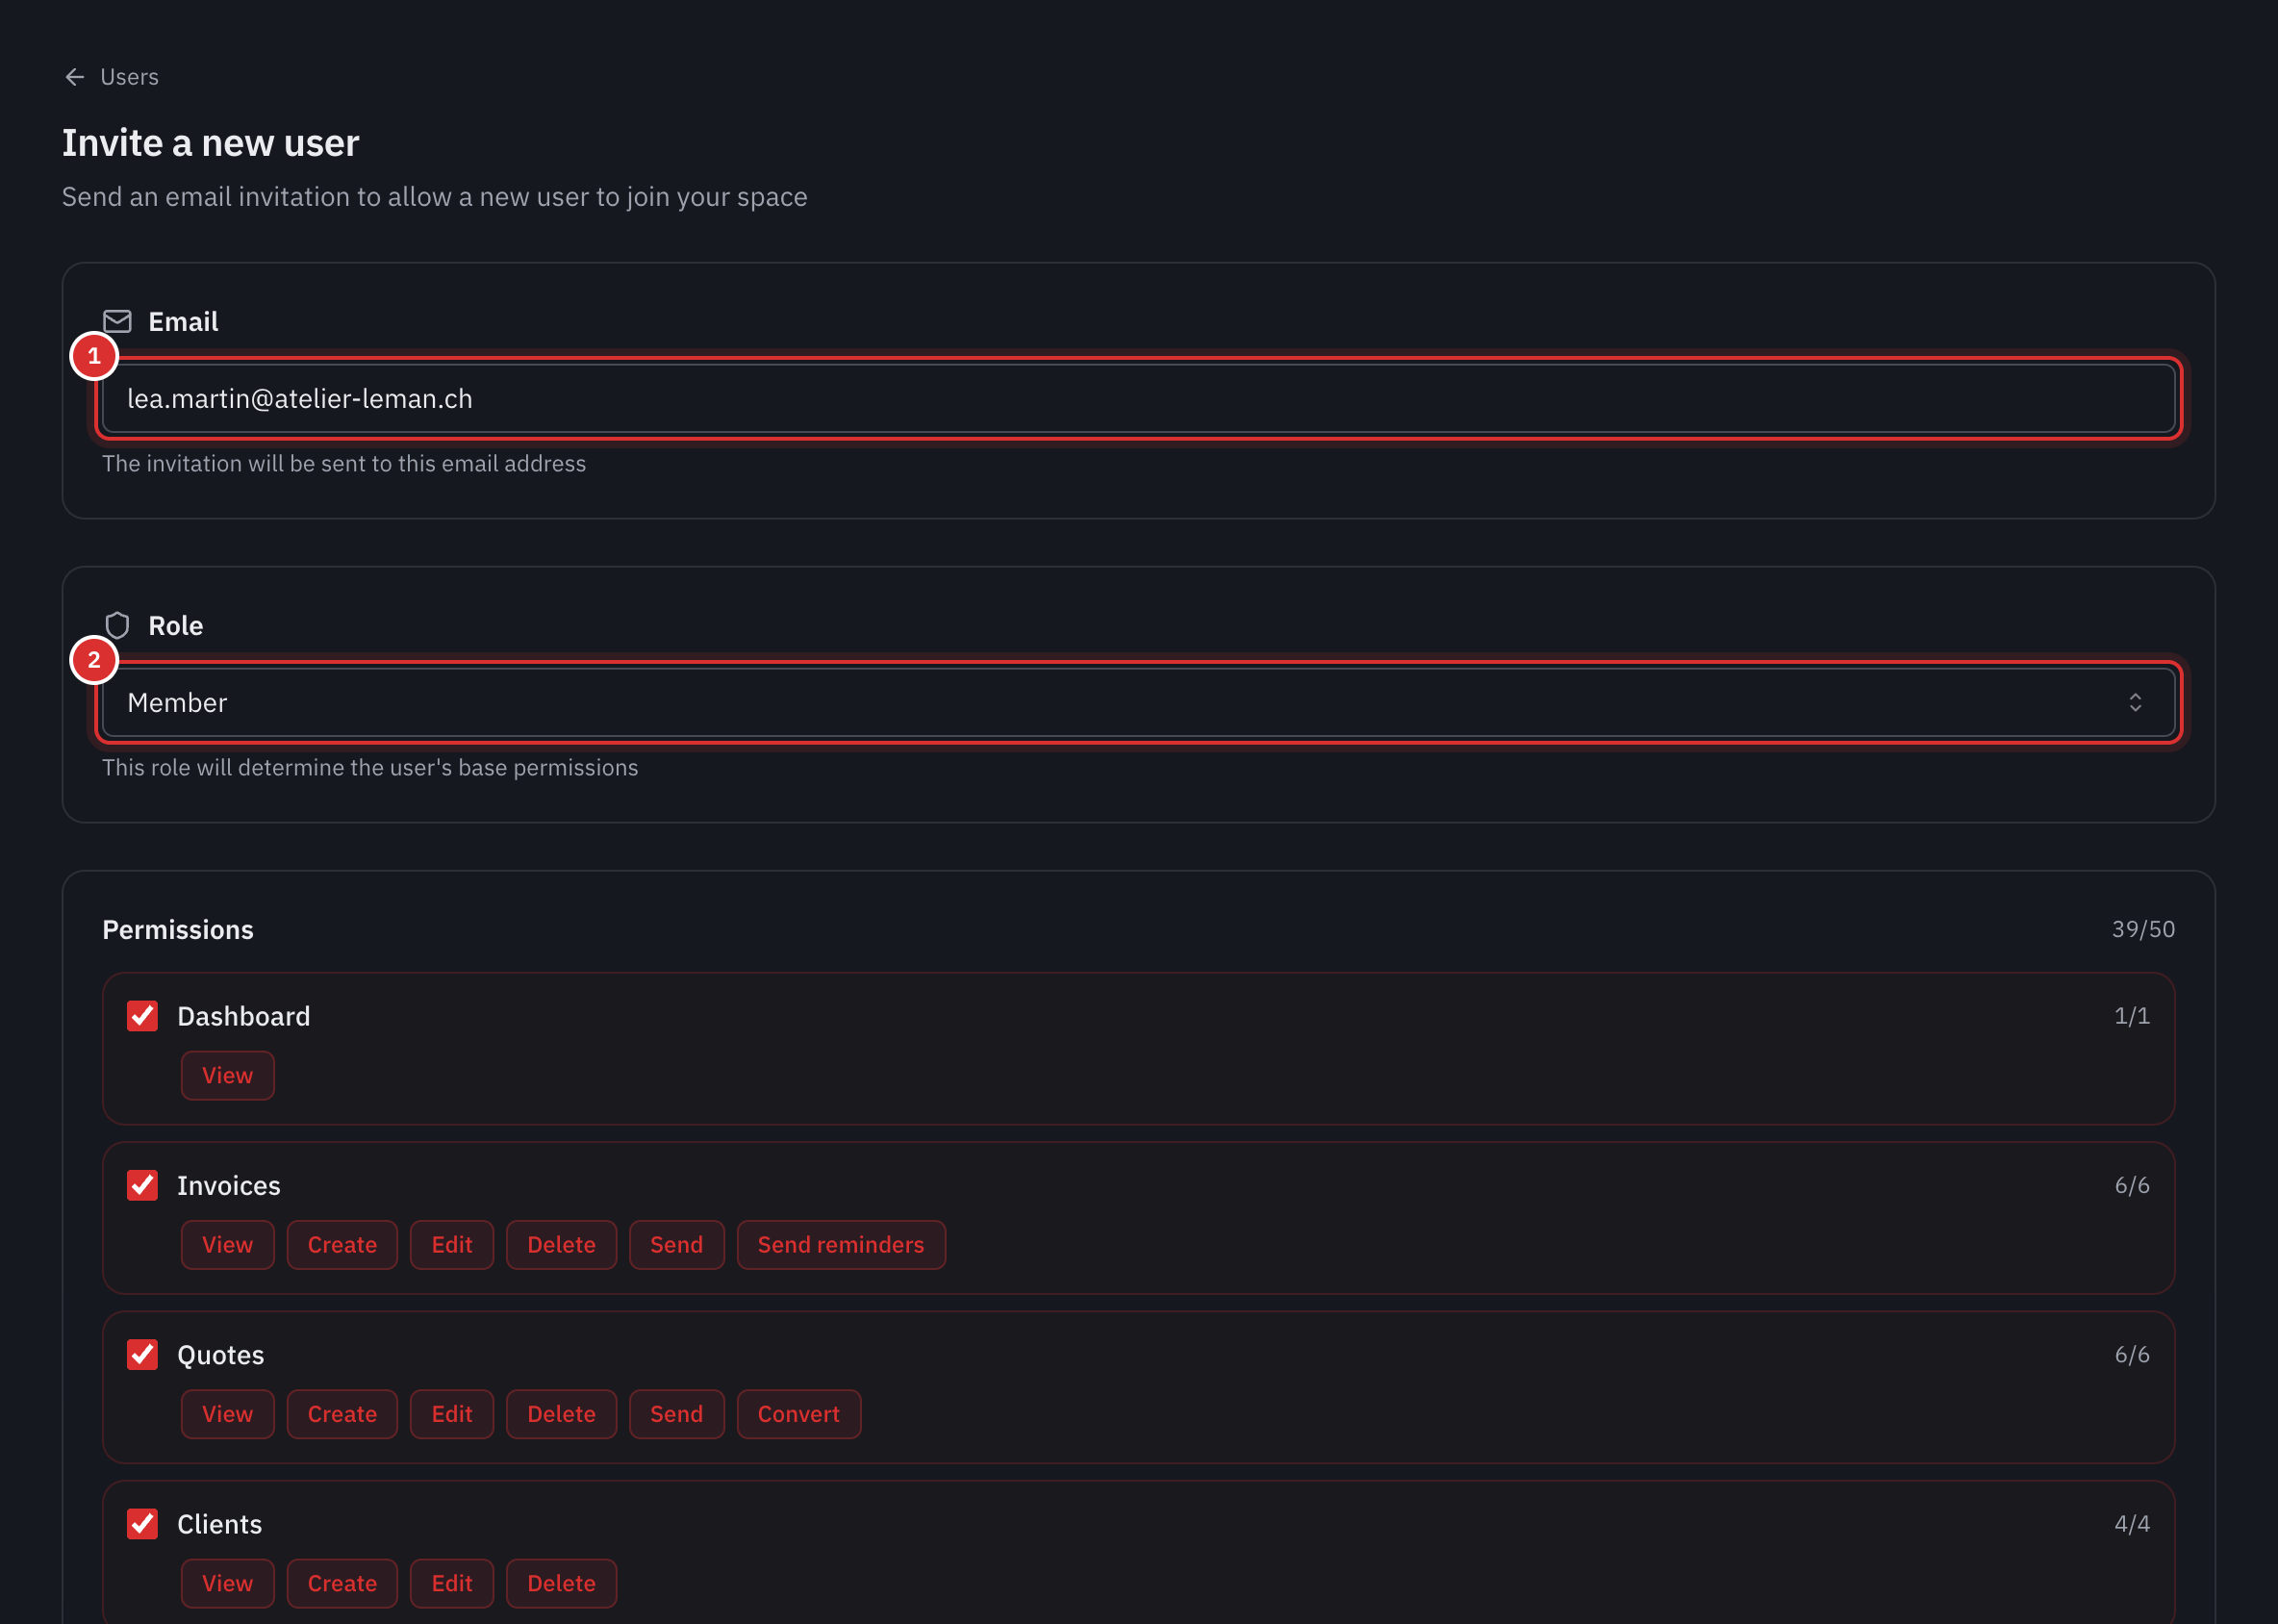Toggle the Clients Delete permission
The width and height of the screenshot is (2278, 1624).
(x=561, y=1582)
